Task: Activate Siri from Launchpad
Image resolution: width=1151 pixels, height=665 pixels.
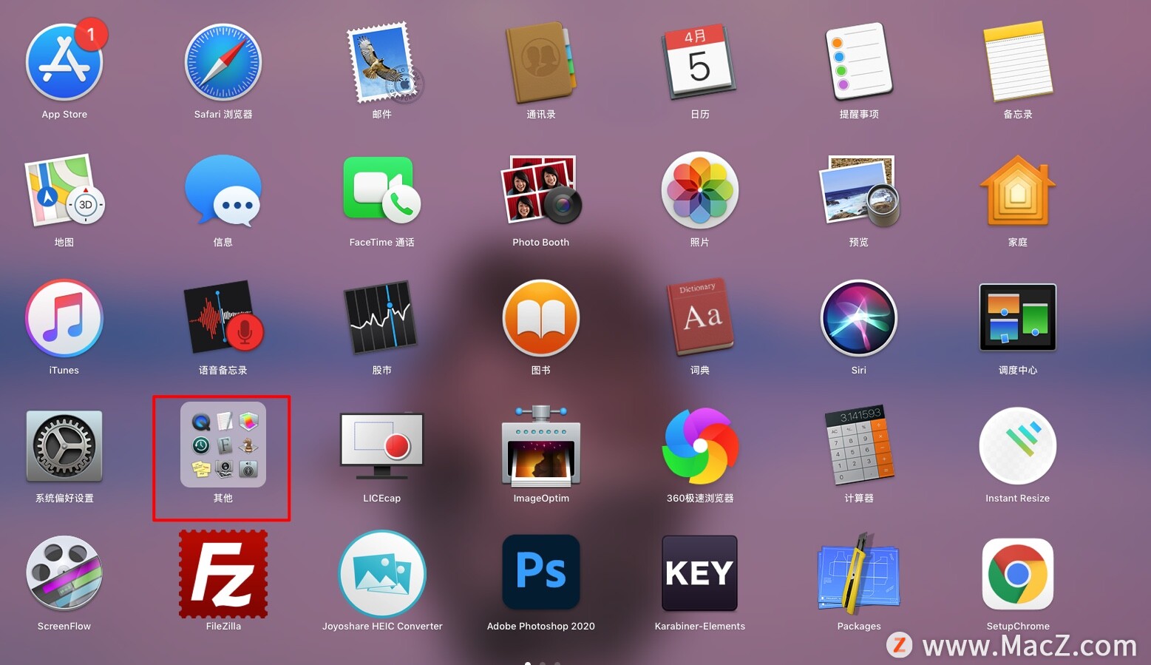Action: 859,318
